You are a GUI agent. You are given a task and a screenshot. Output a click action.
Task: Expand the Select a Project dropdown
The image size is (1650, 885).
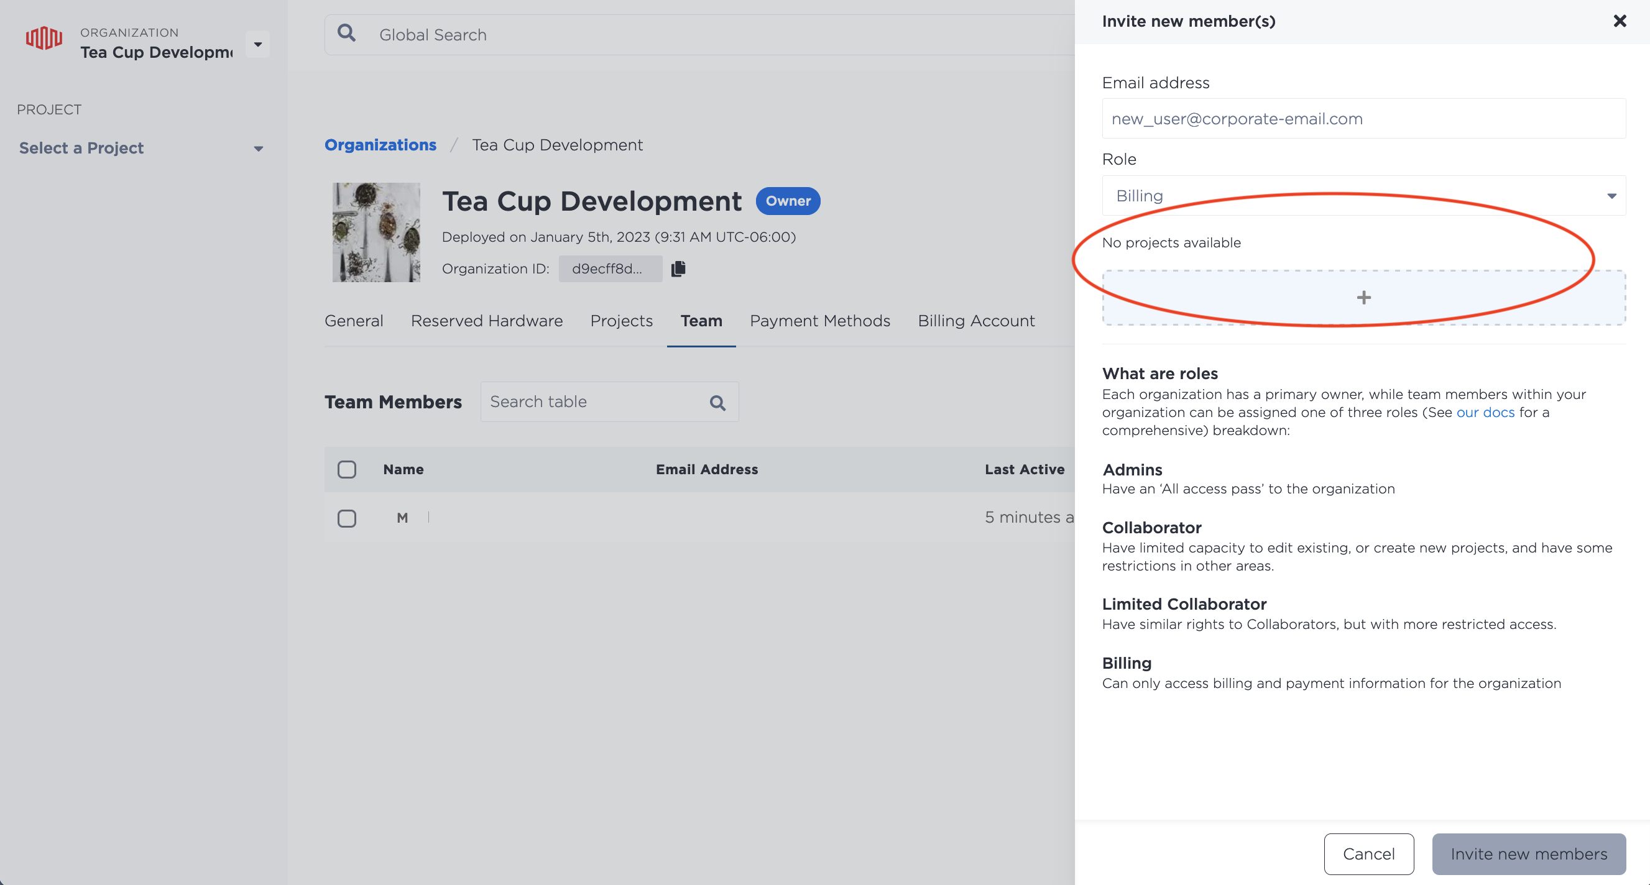141,148
